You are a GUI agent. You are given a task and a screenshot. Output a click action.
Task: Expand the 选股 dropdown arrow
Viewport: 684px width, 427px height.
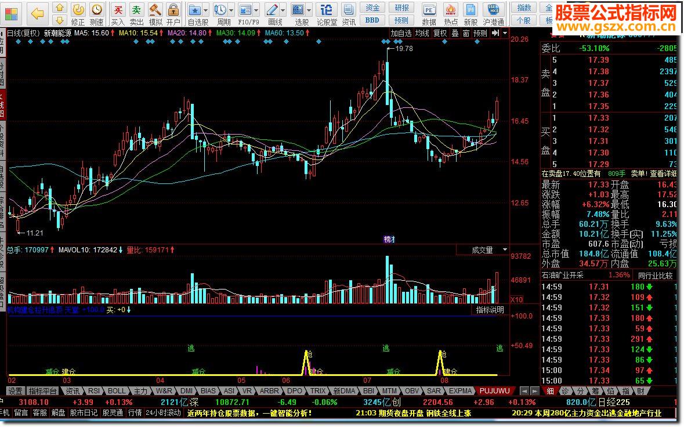coord(309,10)
